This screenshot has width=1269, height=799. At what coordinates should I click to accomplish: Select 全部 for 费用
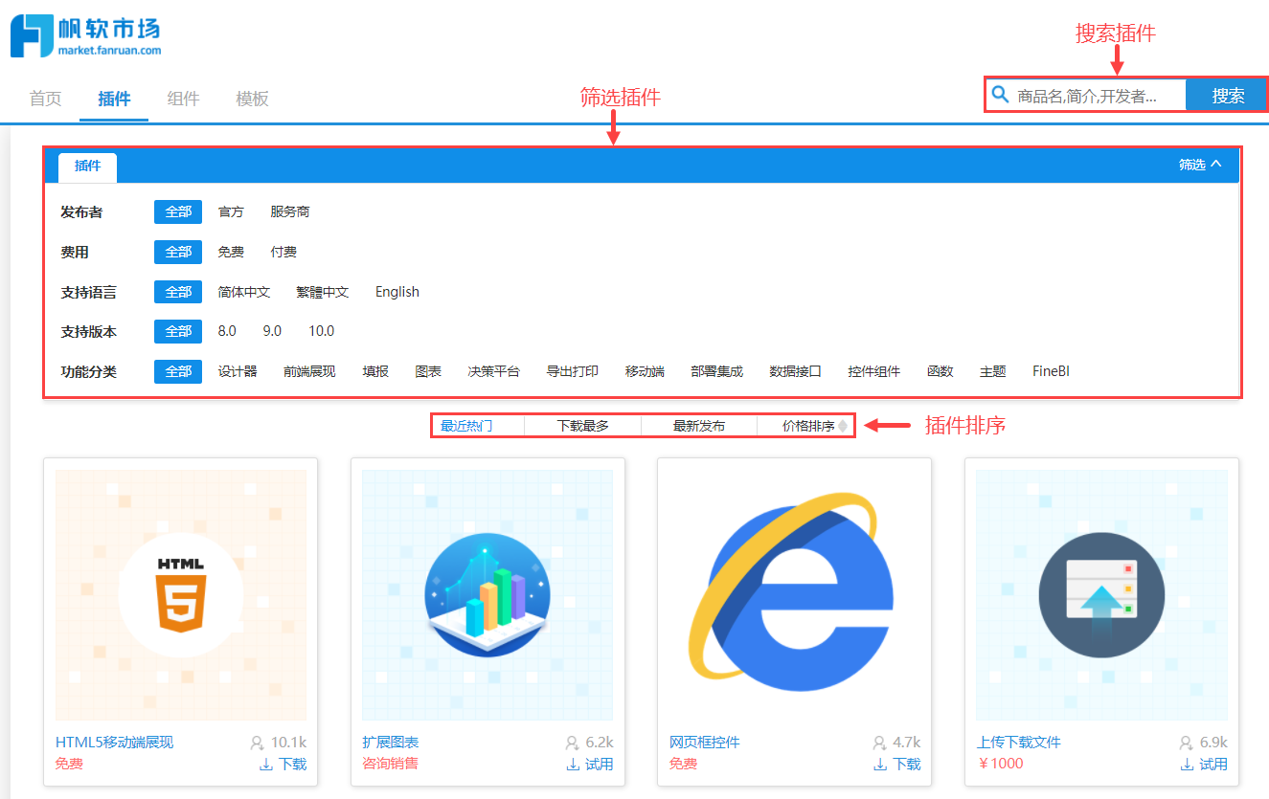coord(178,252)
